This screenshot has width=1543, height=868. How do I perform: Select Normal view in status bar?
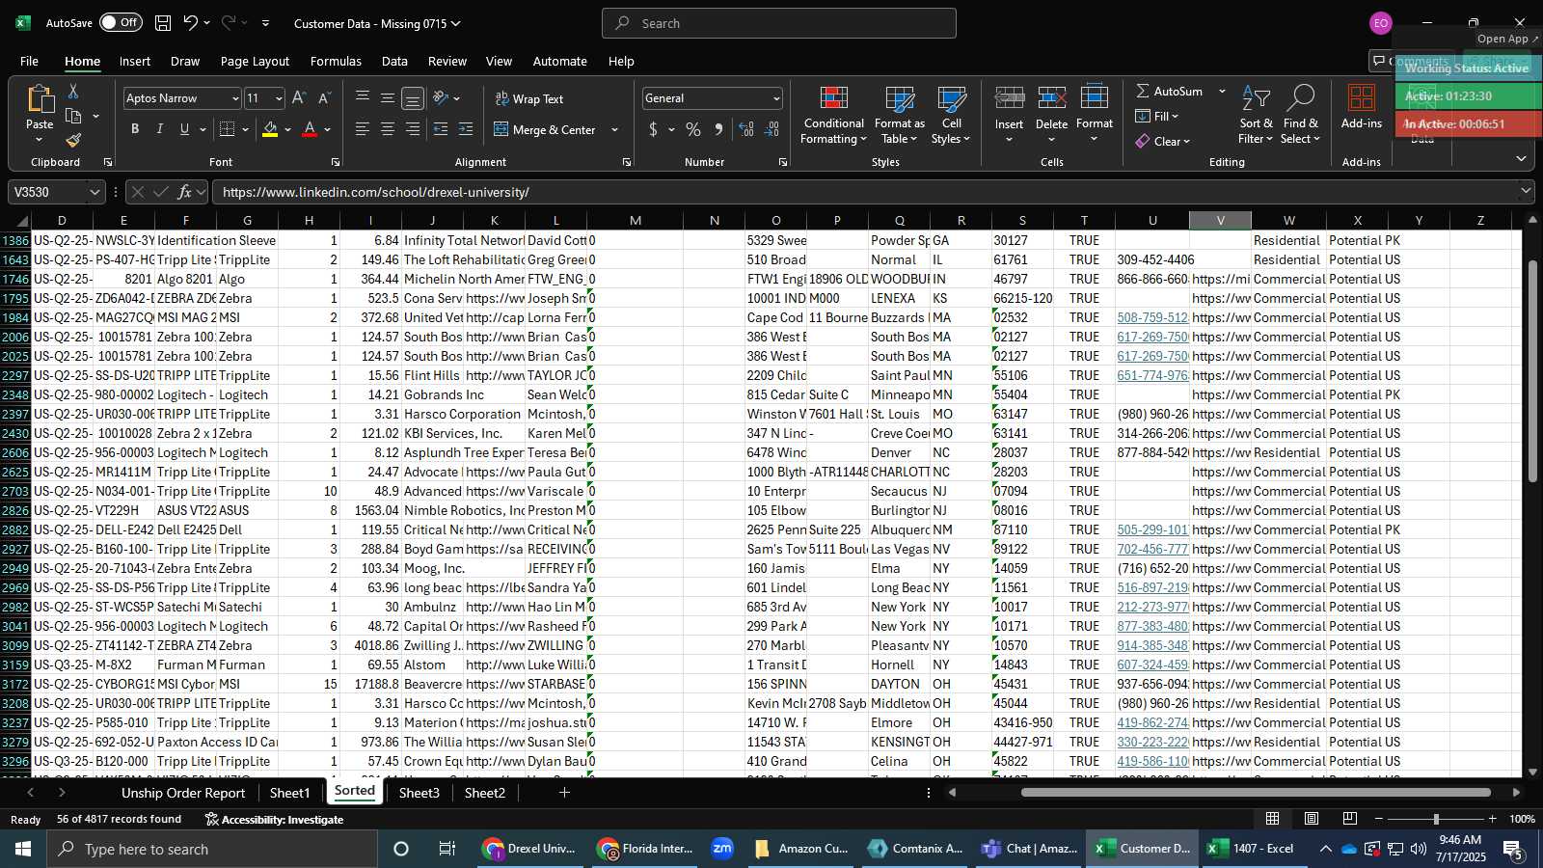click(1273, 819)
